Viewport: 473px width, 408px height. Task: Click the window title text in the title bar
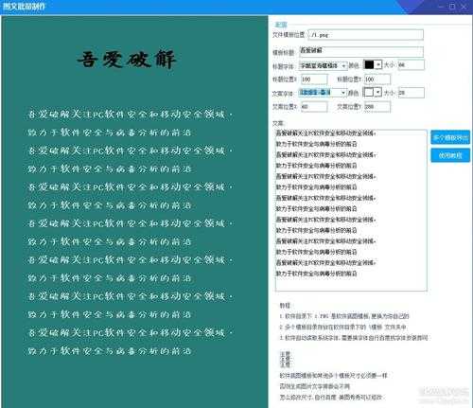pyautogui.click(x=25, y=6)
